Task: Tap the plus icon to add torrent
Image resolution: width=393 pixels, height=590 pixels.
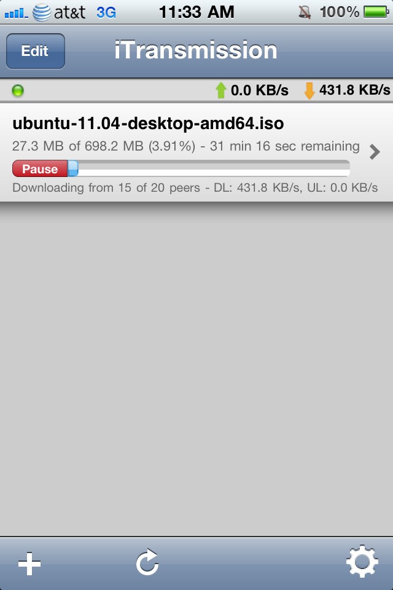Action: point(29,564)
